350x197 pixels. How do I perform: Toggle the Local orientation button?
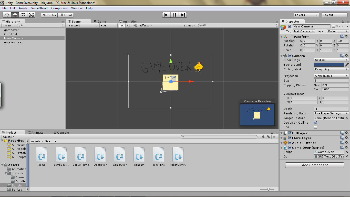tap(66, 15)
